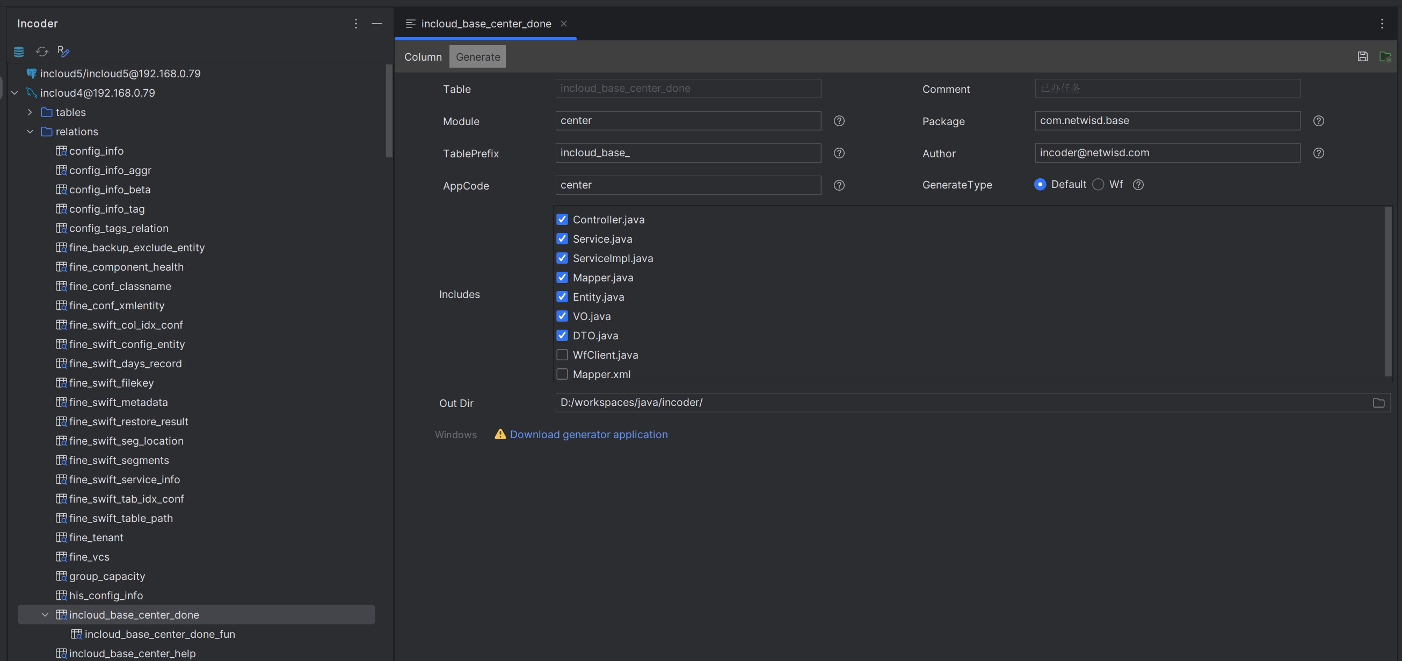The width and height of the screenshot is (1402, 661).
Task: Click the green generate folder icon
Action: (1385, 56)
